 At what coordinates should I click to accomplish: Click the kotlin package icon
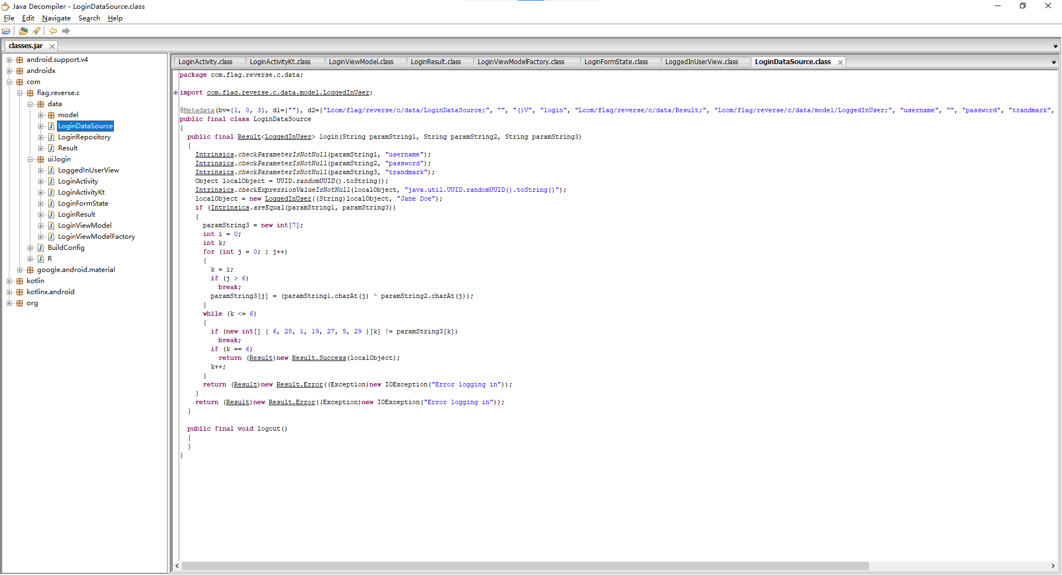19,281
